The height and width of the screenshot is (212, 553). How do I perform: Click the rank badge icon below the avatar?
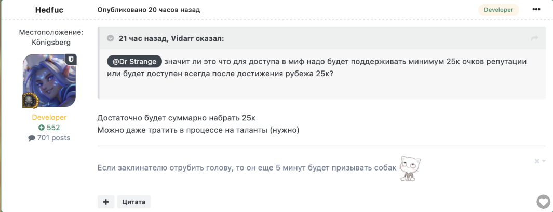28,101
